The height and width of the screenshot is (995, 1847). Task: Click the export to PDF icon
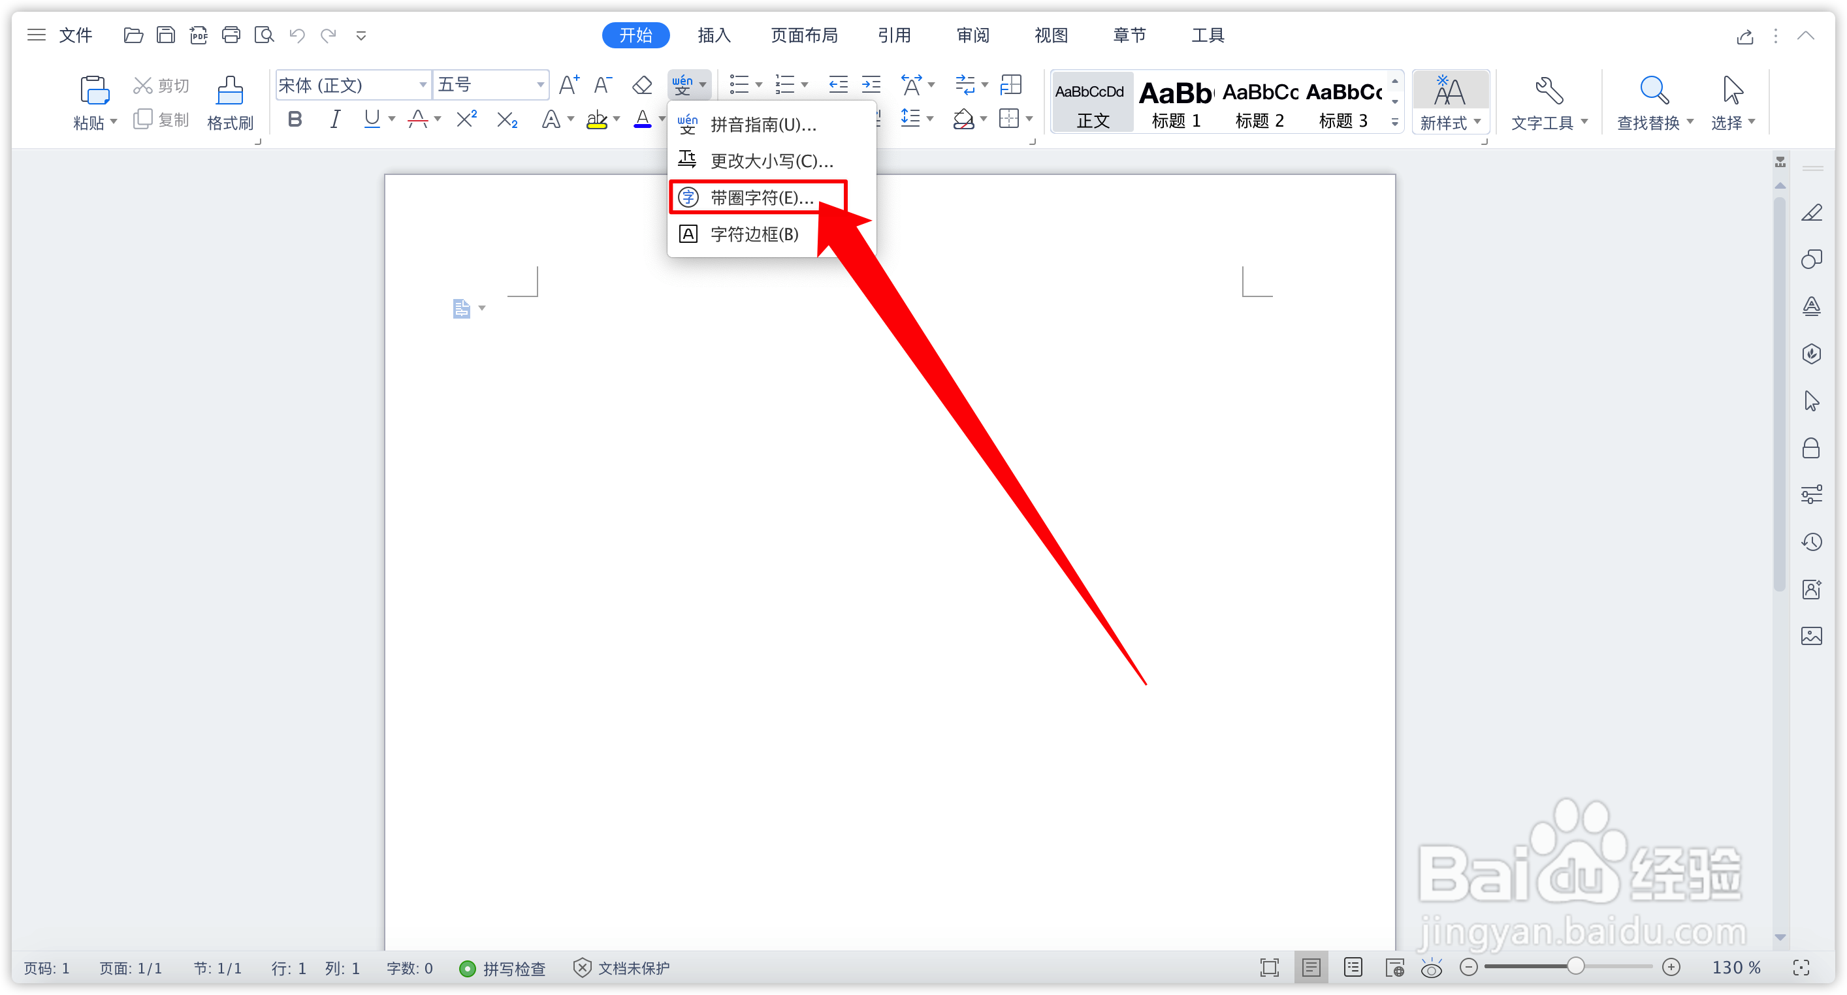198,35
